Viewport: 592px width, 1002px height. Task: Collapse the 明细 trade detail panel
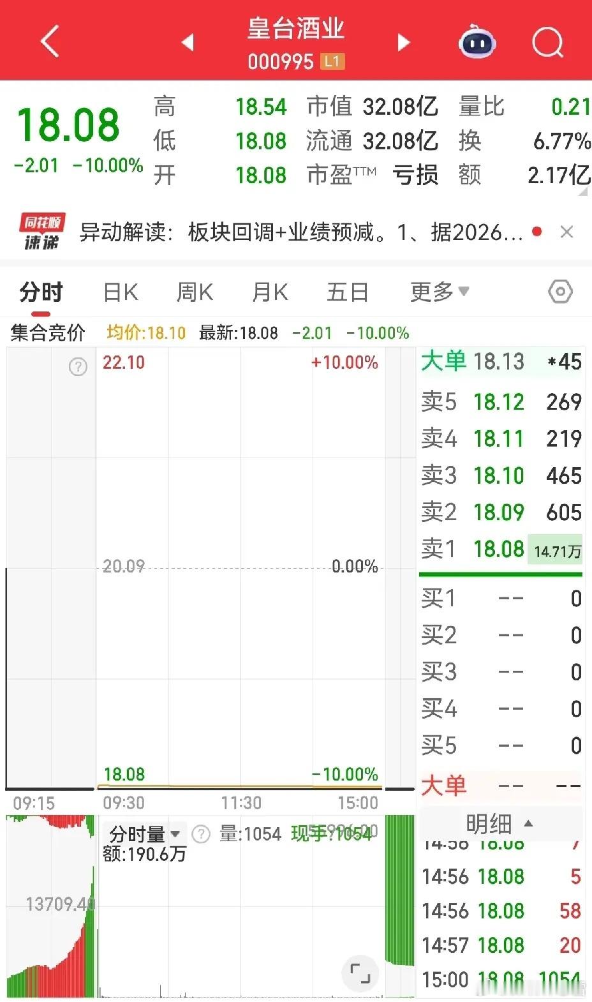point(500,823)
